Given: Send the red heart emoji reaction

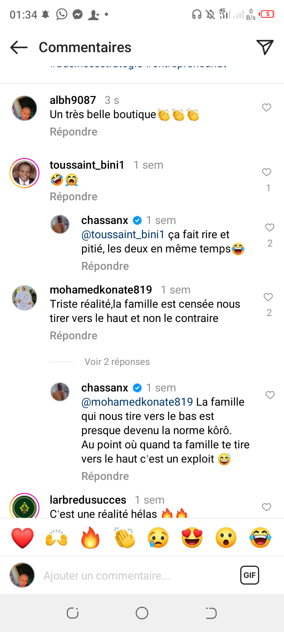Looking at the screenshot, I should click(22, 538).
